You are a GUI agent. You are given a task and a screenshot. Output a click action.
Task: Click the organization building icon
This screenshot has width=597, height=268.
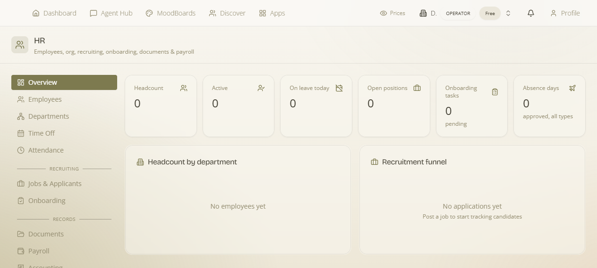[x=423, y=13]
